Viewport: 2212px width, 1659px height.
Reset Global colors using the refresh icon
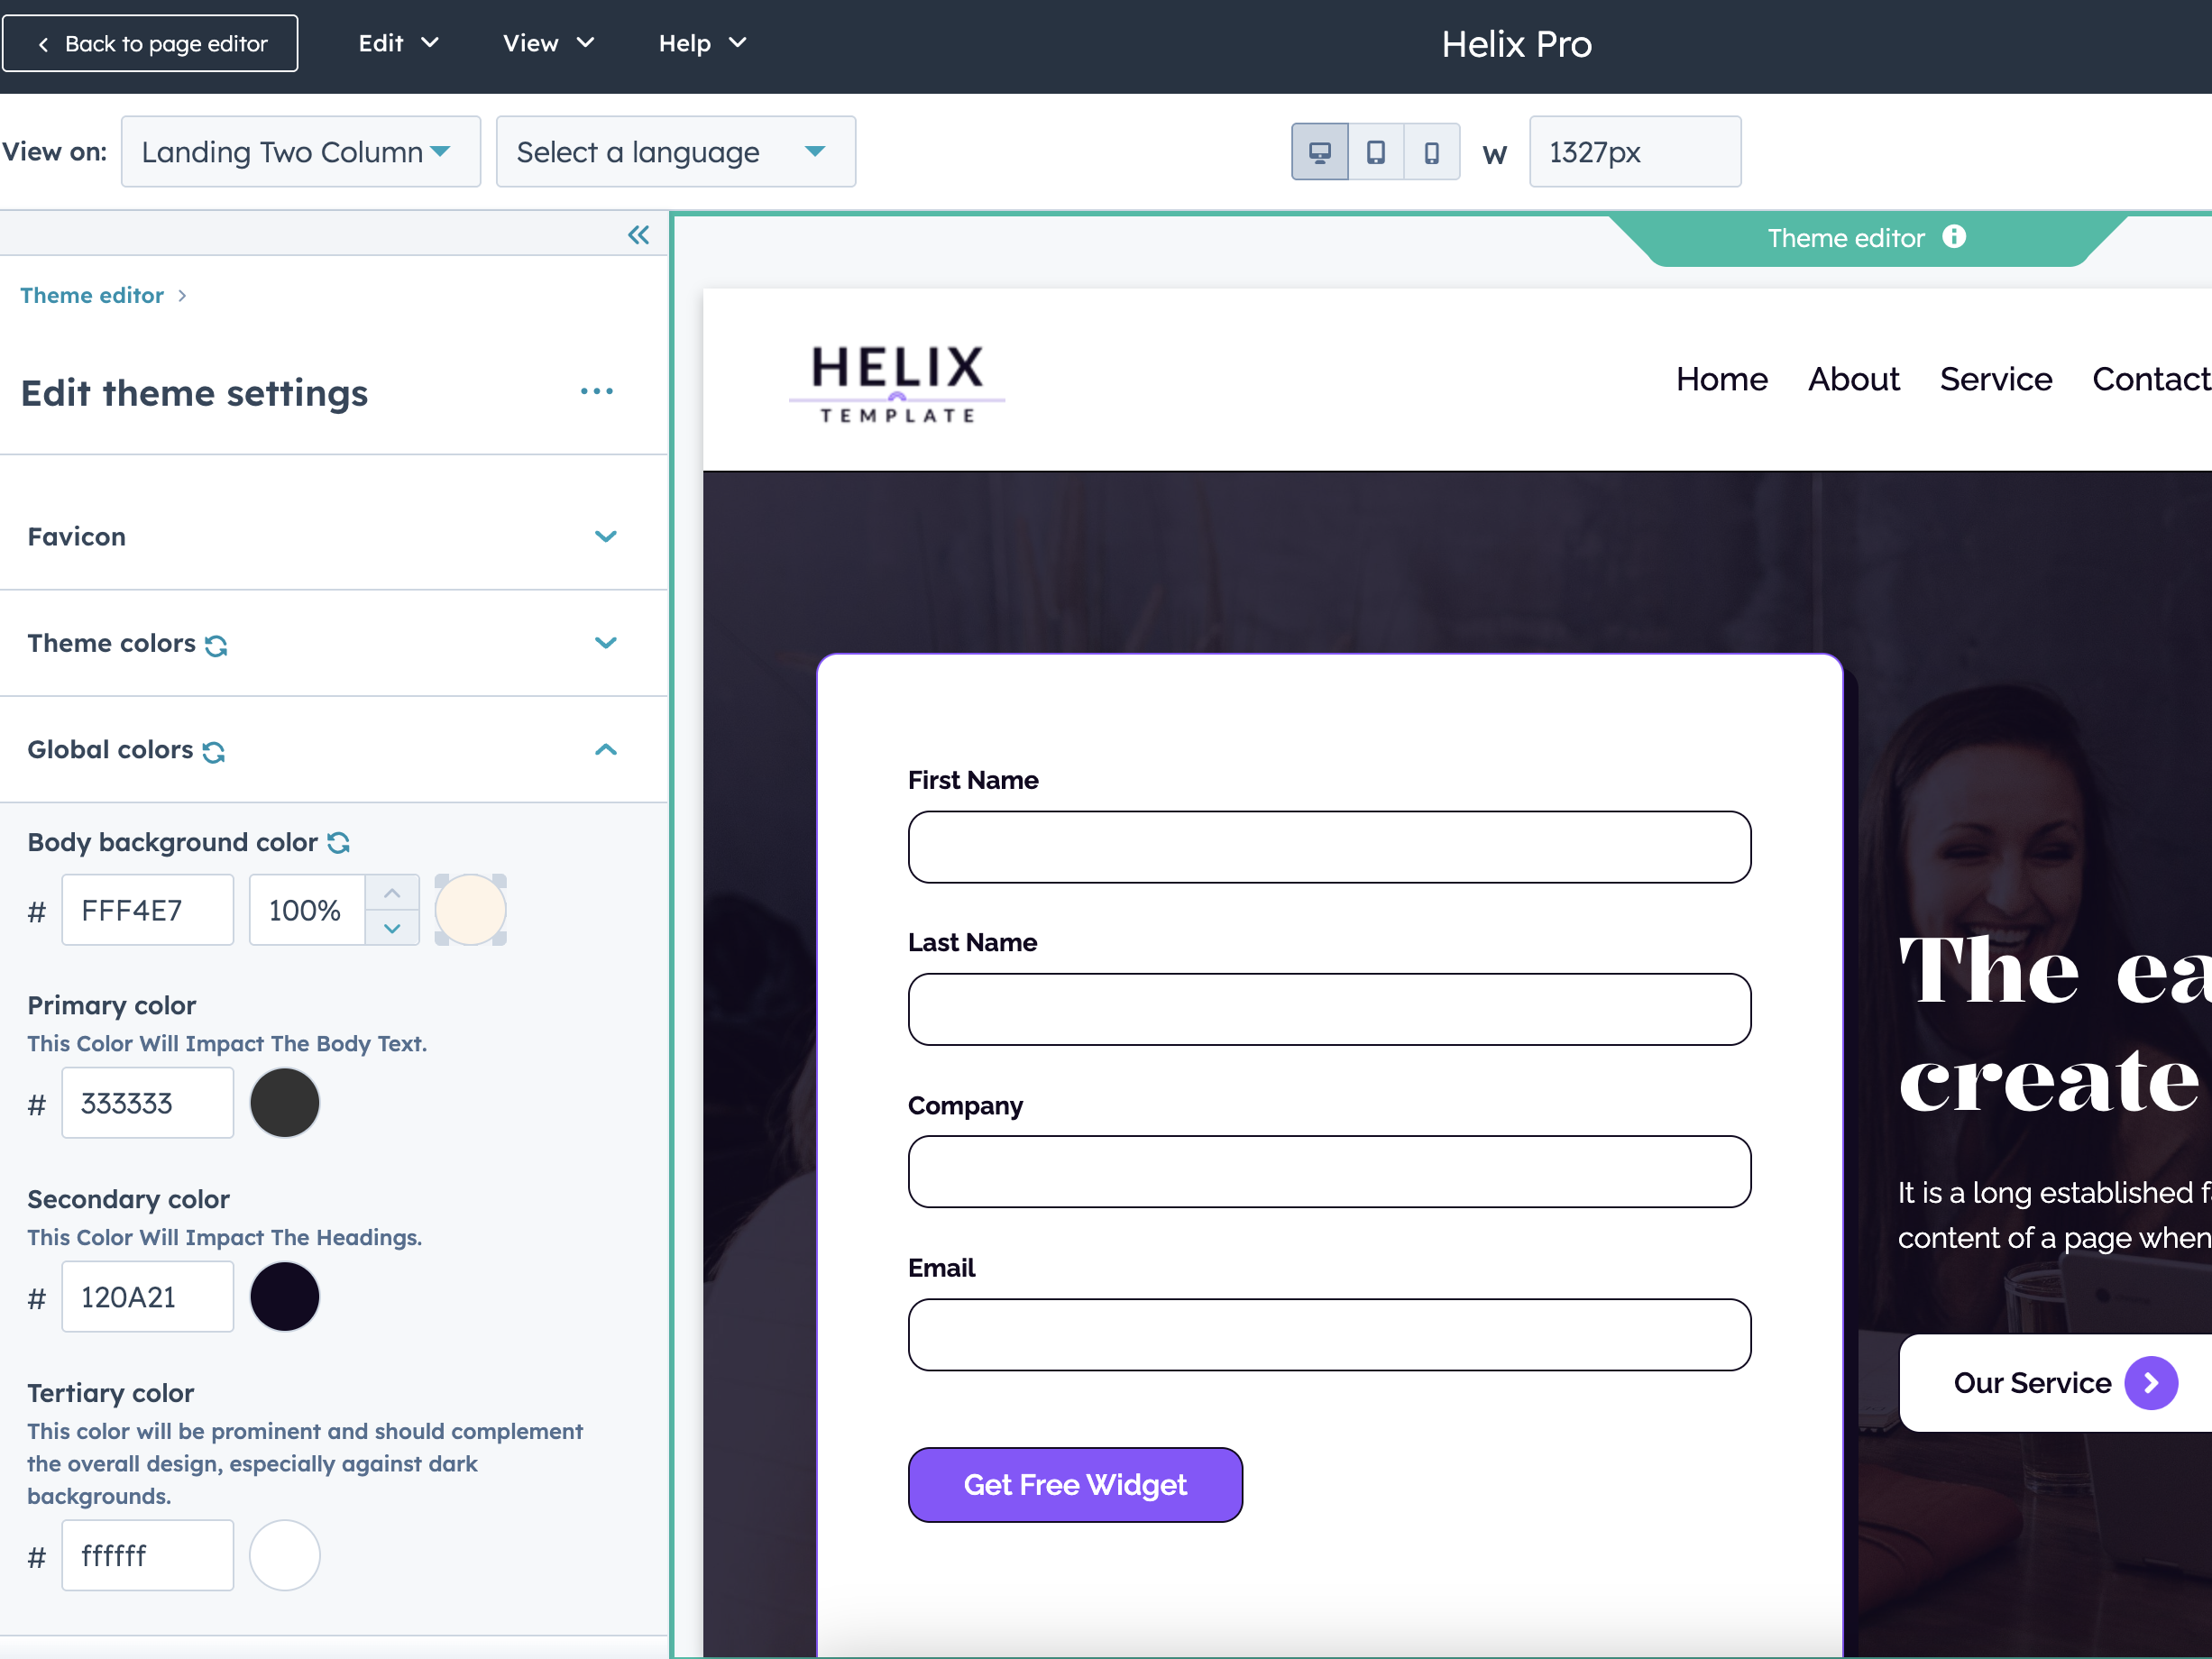coord(214,752)
